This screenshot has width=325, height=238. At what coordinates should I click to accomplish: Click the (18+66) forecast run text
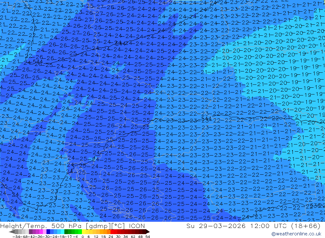(x=306, y=226)
